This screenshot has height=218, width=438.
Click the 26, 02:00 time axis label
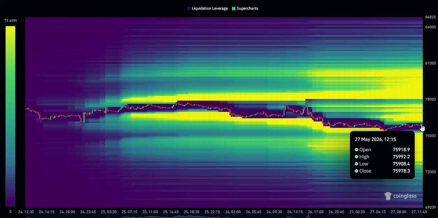pos(233,211)
